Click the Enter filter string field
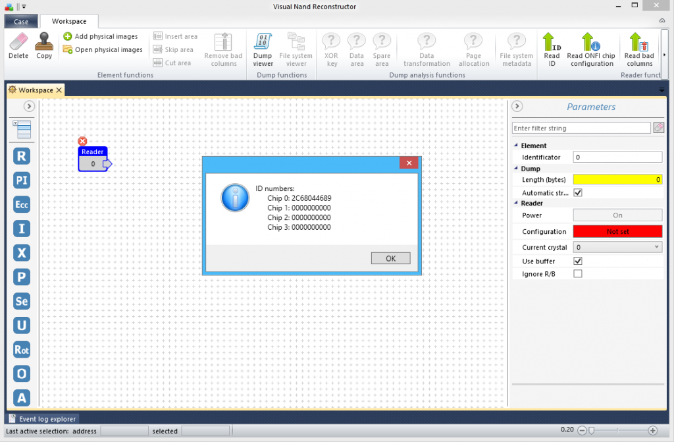The height and width of the screenshot is (442, 674). [581, 128]
